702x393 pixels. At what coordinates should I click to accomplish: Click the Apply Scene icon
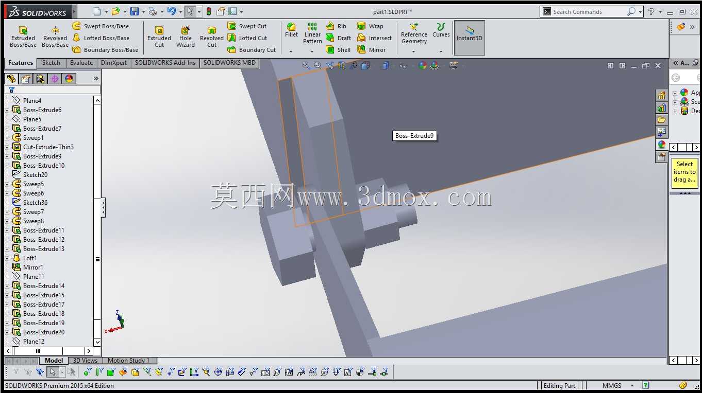tap(434, 65)
